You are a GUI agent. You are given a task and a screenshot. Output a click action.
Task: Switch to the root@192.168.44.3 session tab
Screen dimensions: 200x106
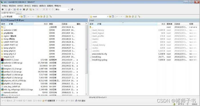coord(8,13)
